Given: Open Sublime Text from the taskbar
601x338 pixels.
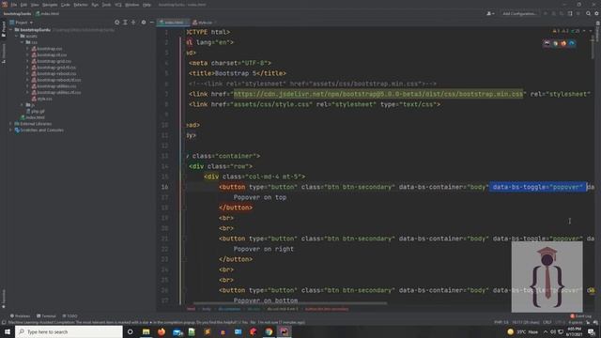Looking at the screenshot, I should (208, 331).
